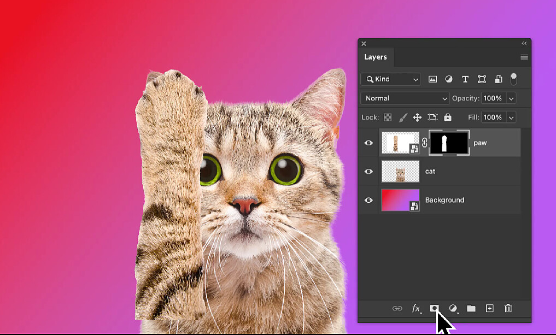Select the Layers tab
The width and height of the screenshot is (556, 335).
pyautogui.click(x=376, y=57)
